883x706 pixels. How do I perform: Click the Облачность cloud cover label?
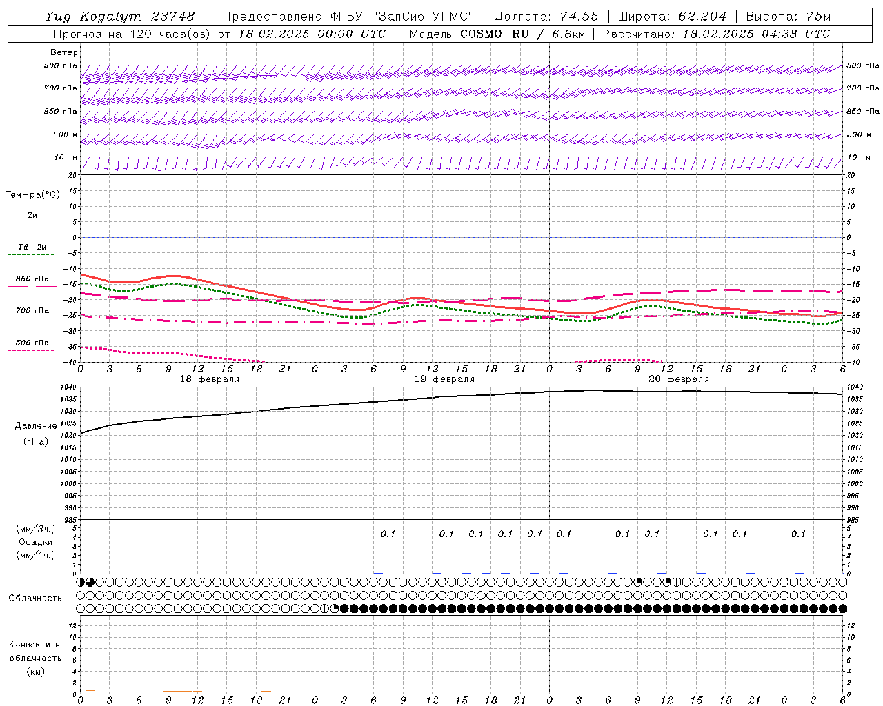click(x=35, y=598)
